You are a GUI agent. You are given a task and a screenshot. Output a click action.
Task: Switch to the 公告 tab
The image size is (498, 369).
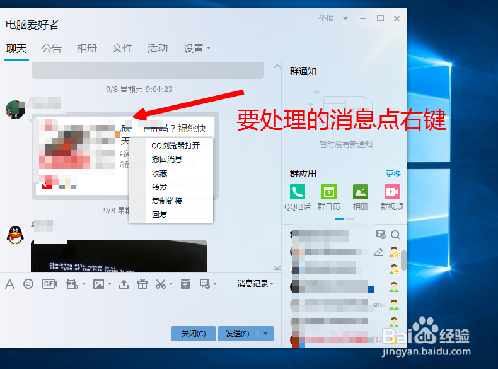tap(52, 49)
